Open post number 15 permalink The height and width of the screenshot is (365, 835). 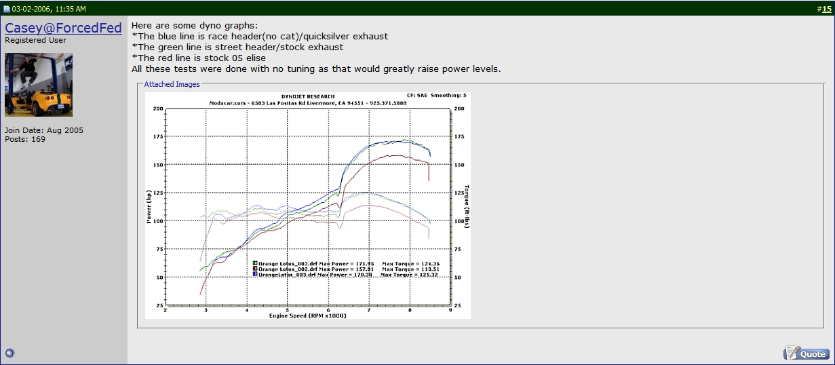click(826, 9)
